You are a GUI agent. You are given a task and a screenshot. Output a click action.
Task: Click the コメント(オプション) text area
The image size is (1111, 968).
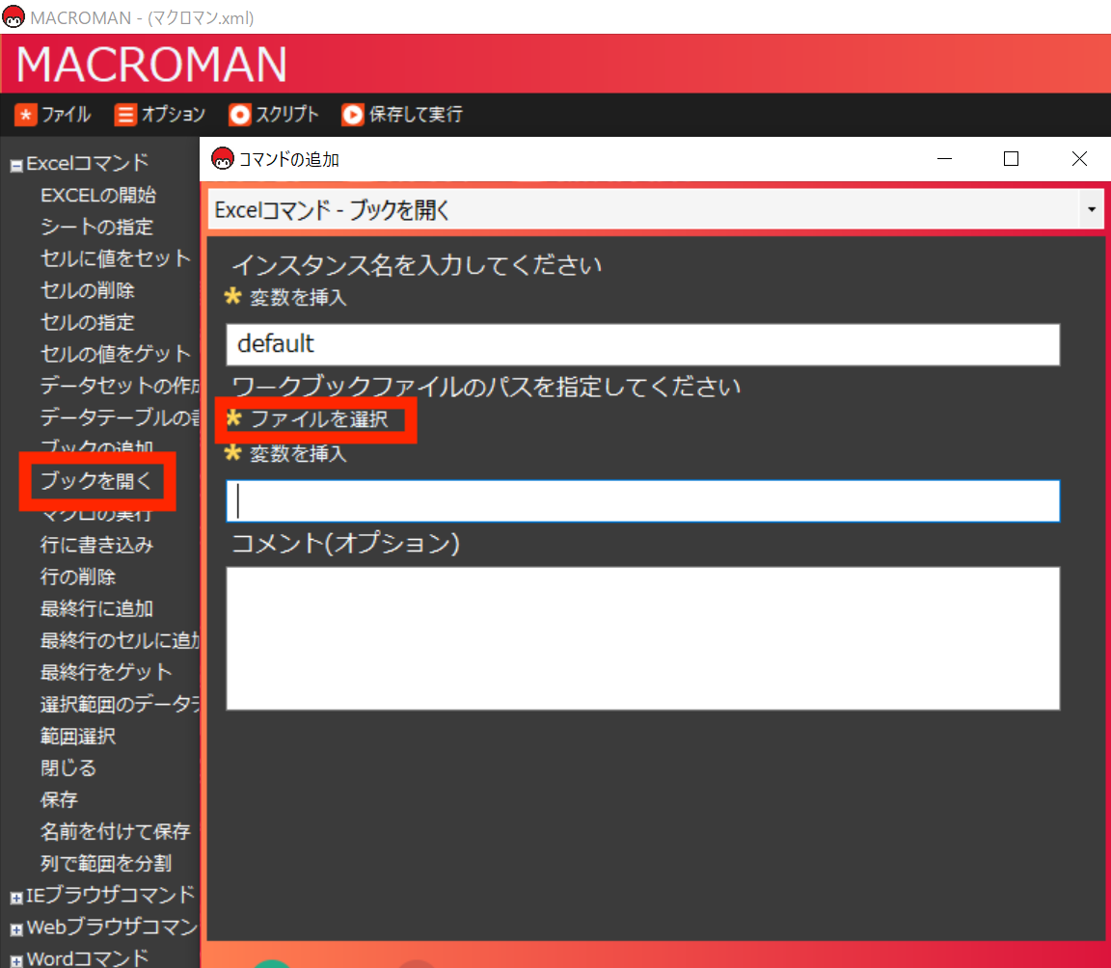click(x=642, y=638)
